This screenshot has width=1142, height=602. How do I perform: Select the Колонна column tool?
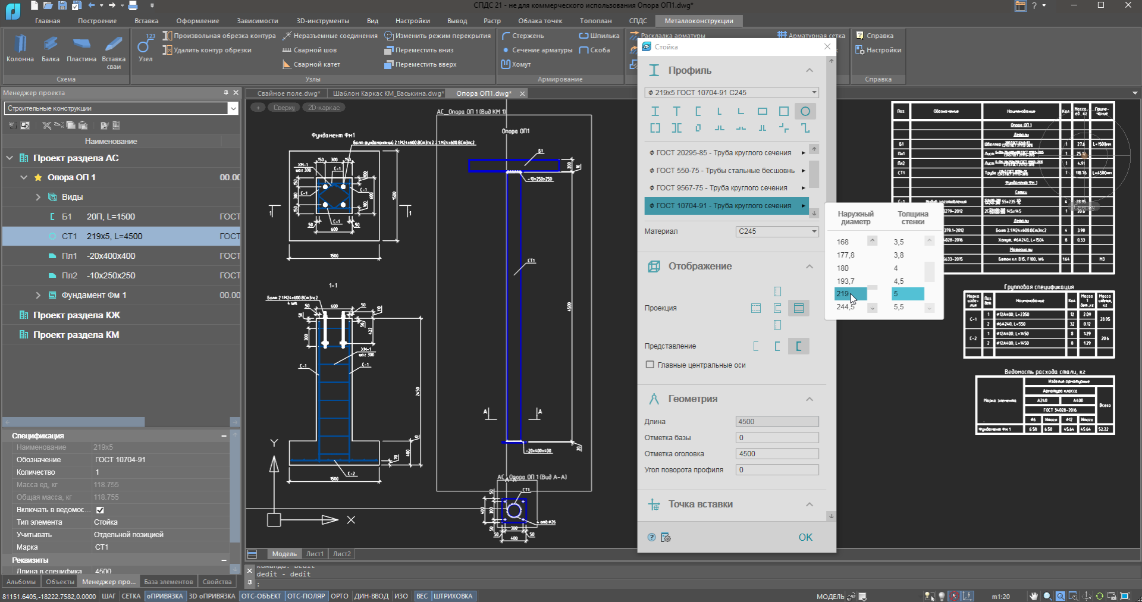coord(20,48)
